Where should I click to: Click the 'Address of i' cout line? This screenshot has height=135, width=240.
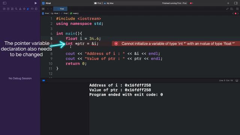tap(113, 54)
